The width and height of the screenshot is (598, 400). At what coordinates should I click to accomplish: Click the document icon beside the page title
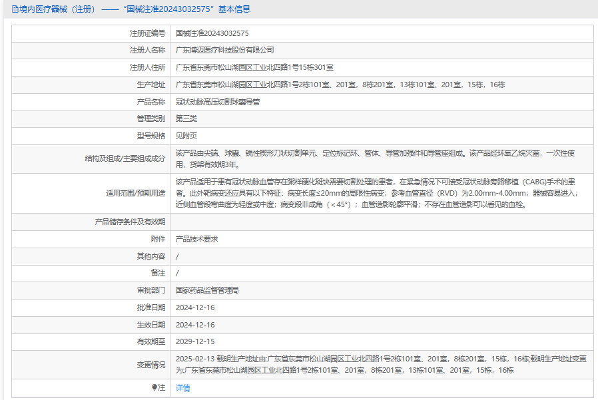click(15, 9)
